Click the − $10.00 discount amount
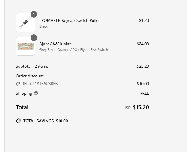The image size is (187, 152). [x=141, y=84]
